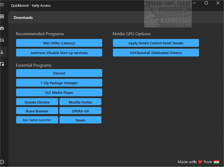The width and height of the screenshot is (224, 167).
Task: Open the hamburger navigation menu
Action: (x=2, y=5)
